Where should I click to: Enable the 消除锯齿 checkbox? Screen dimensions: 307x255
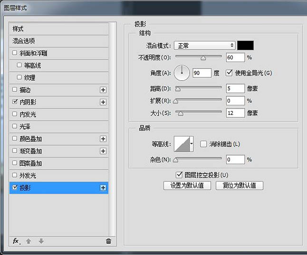(x=203, y=144)
